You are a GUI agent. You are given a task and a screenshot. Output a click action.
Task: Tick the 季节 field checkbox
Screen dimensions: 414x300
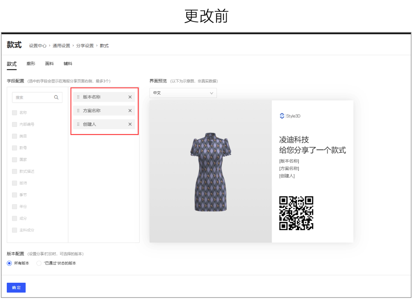coord(15,195)
